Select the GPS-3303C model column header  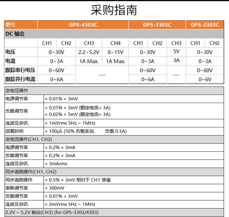(157, 25)
